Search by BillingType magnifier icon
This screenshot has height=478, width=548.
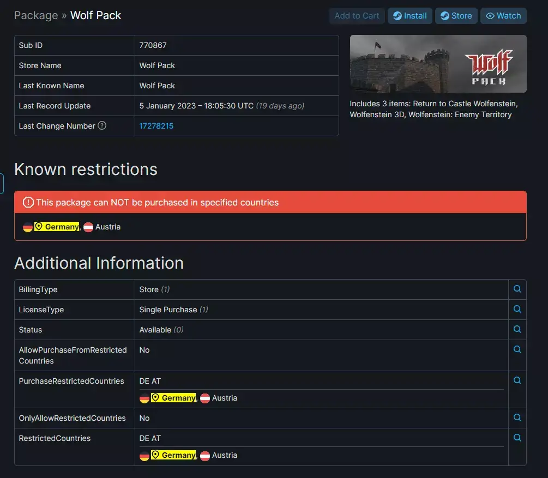click(517, 289)
